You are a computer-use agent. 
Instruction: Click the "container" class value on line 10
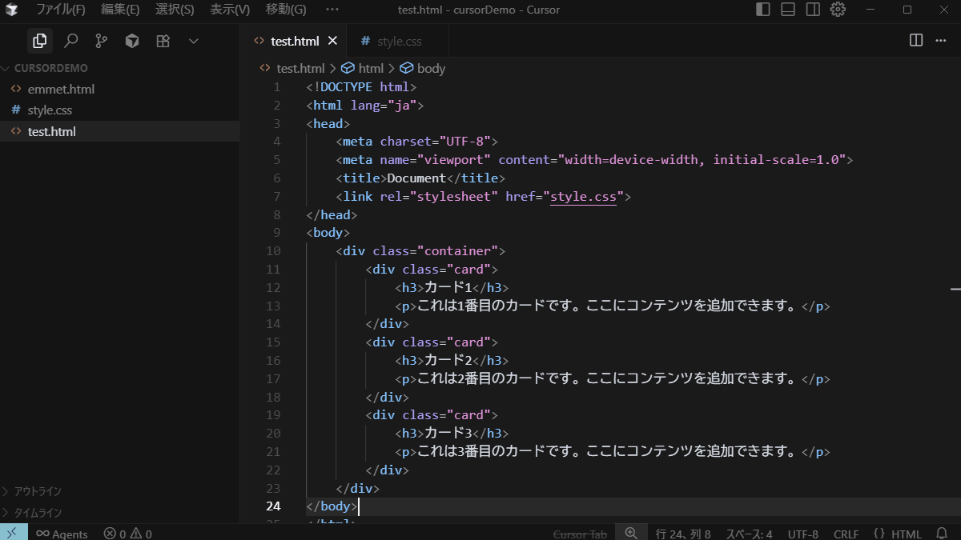click(x=456, y=251)
